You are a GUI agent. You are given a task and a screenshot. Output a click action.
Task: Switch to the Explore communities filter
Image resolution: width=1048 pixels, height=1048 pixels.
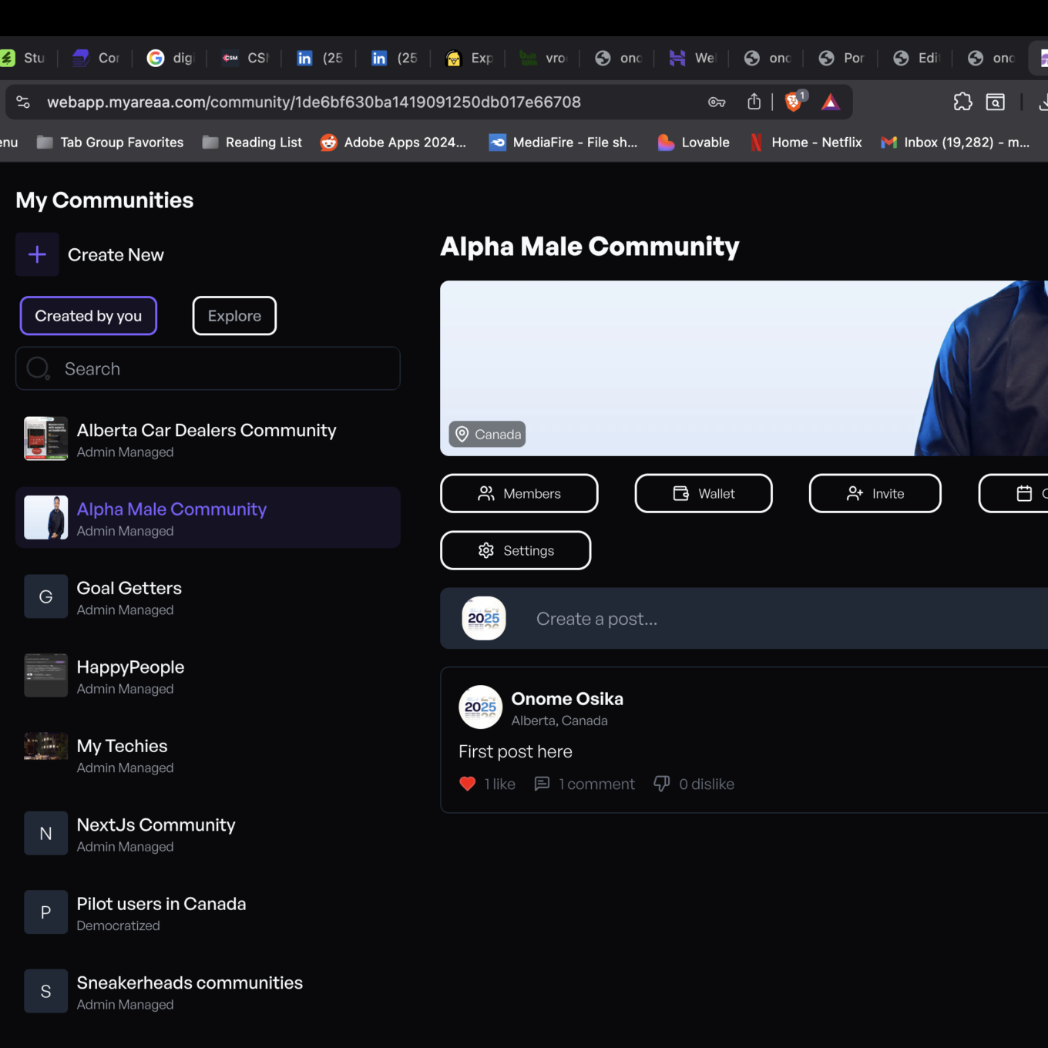pyautogui.click(x=234, y=316)
